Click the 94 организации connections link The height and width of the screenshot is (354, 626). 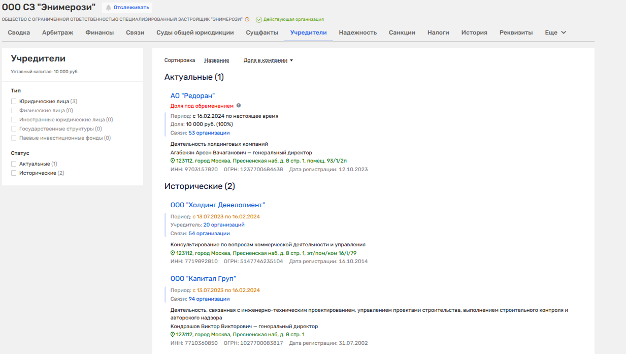pyautogui.click(x=209, y=299)
